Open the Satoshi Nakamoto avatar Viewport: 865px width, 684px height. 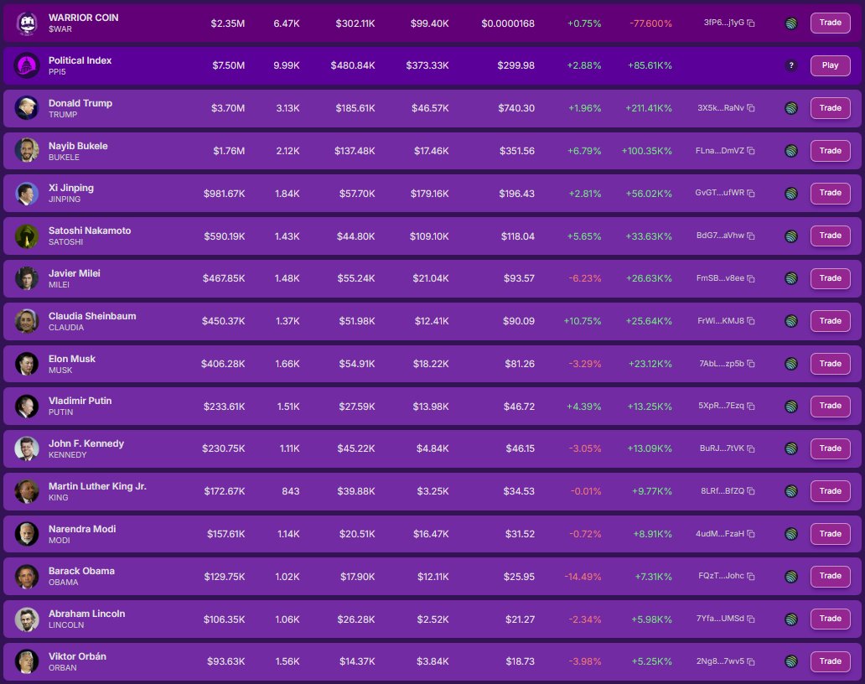coord(27,236)
